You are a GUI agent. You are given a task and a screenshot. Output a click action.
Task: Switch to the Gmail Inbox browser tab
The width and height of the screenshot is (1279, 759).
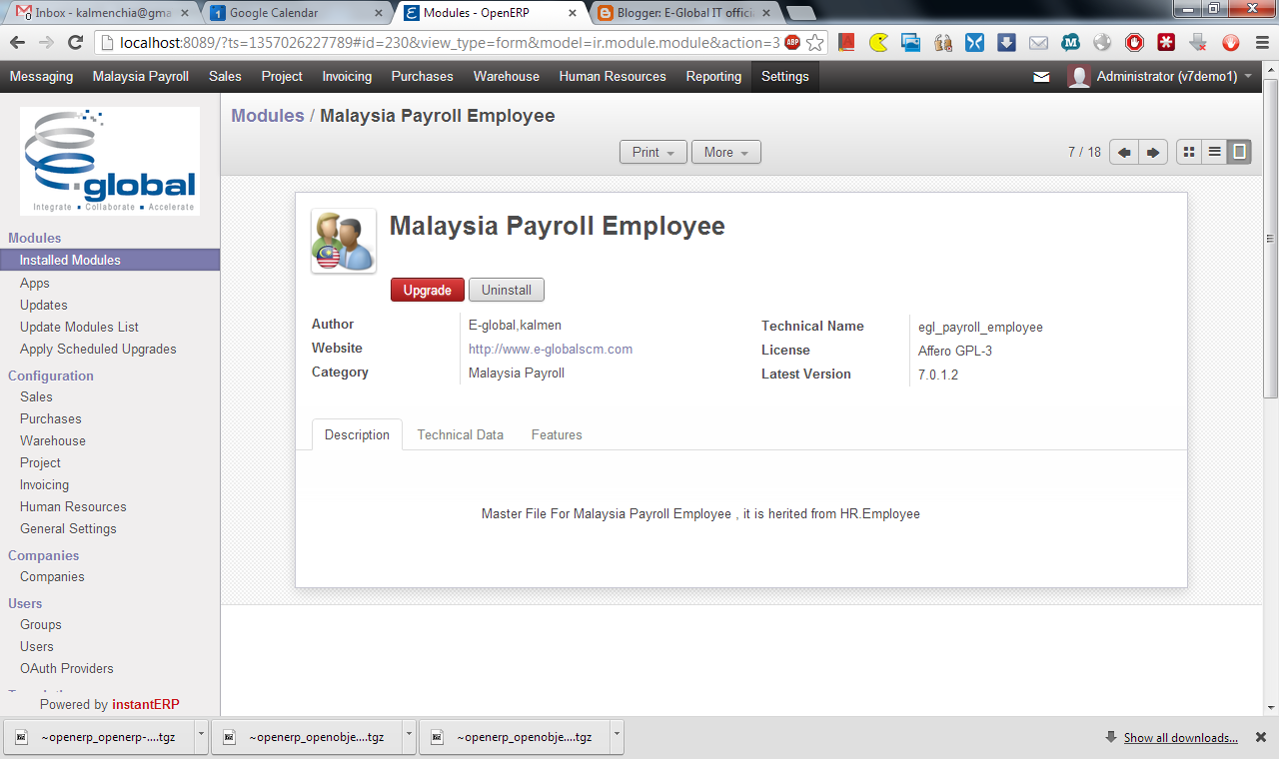pyautogui.click(x=100, y=13)
